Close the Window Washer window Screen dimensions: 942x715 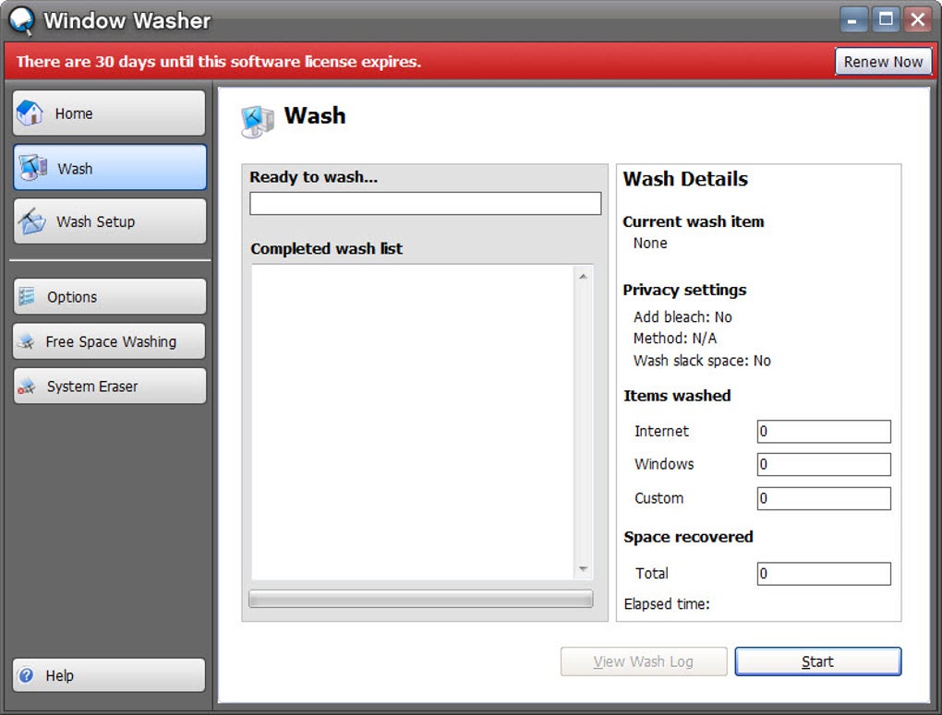click(x=918, y=19)
